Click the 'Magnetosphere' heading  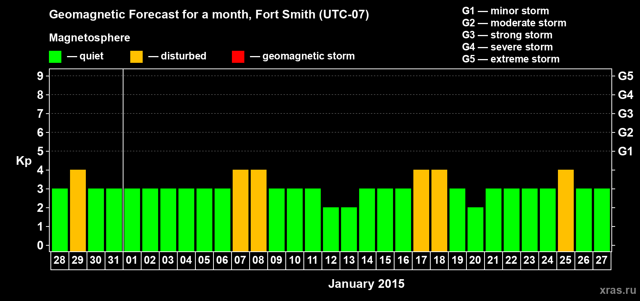tap(90, 38)
